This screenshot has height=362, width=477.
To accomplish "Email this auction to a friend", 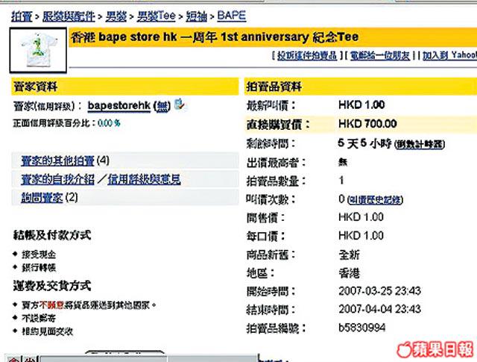I will [x=380, y=55].
